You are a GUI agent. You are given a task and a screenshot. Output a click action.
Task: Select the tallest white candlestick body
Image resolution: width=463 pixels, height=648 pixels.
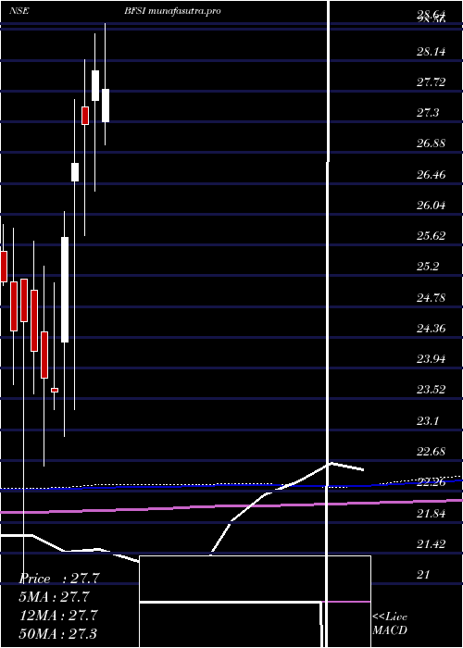65,290
